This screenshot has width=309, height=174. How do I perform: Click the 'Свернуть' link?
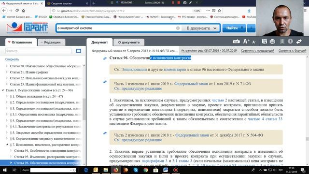tap(12, 59)
